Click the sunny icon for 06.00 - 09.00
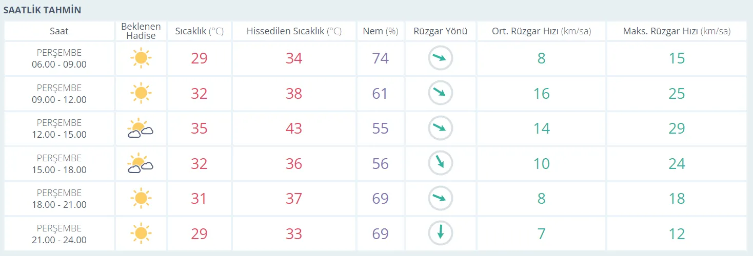 pos(141,58)
